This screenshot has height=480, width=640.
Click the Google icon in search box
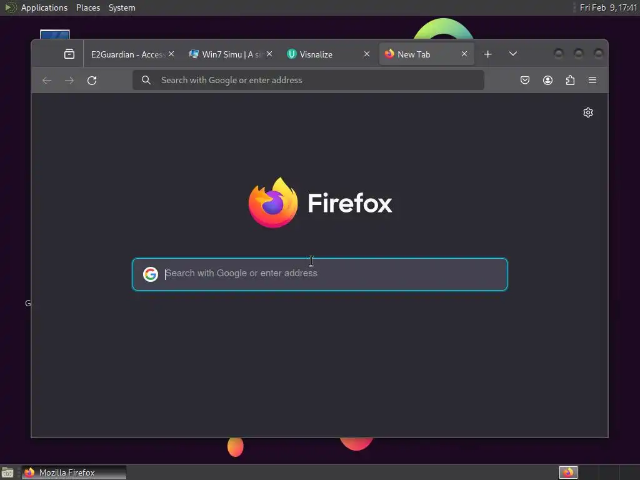click(x=151, y=274)
